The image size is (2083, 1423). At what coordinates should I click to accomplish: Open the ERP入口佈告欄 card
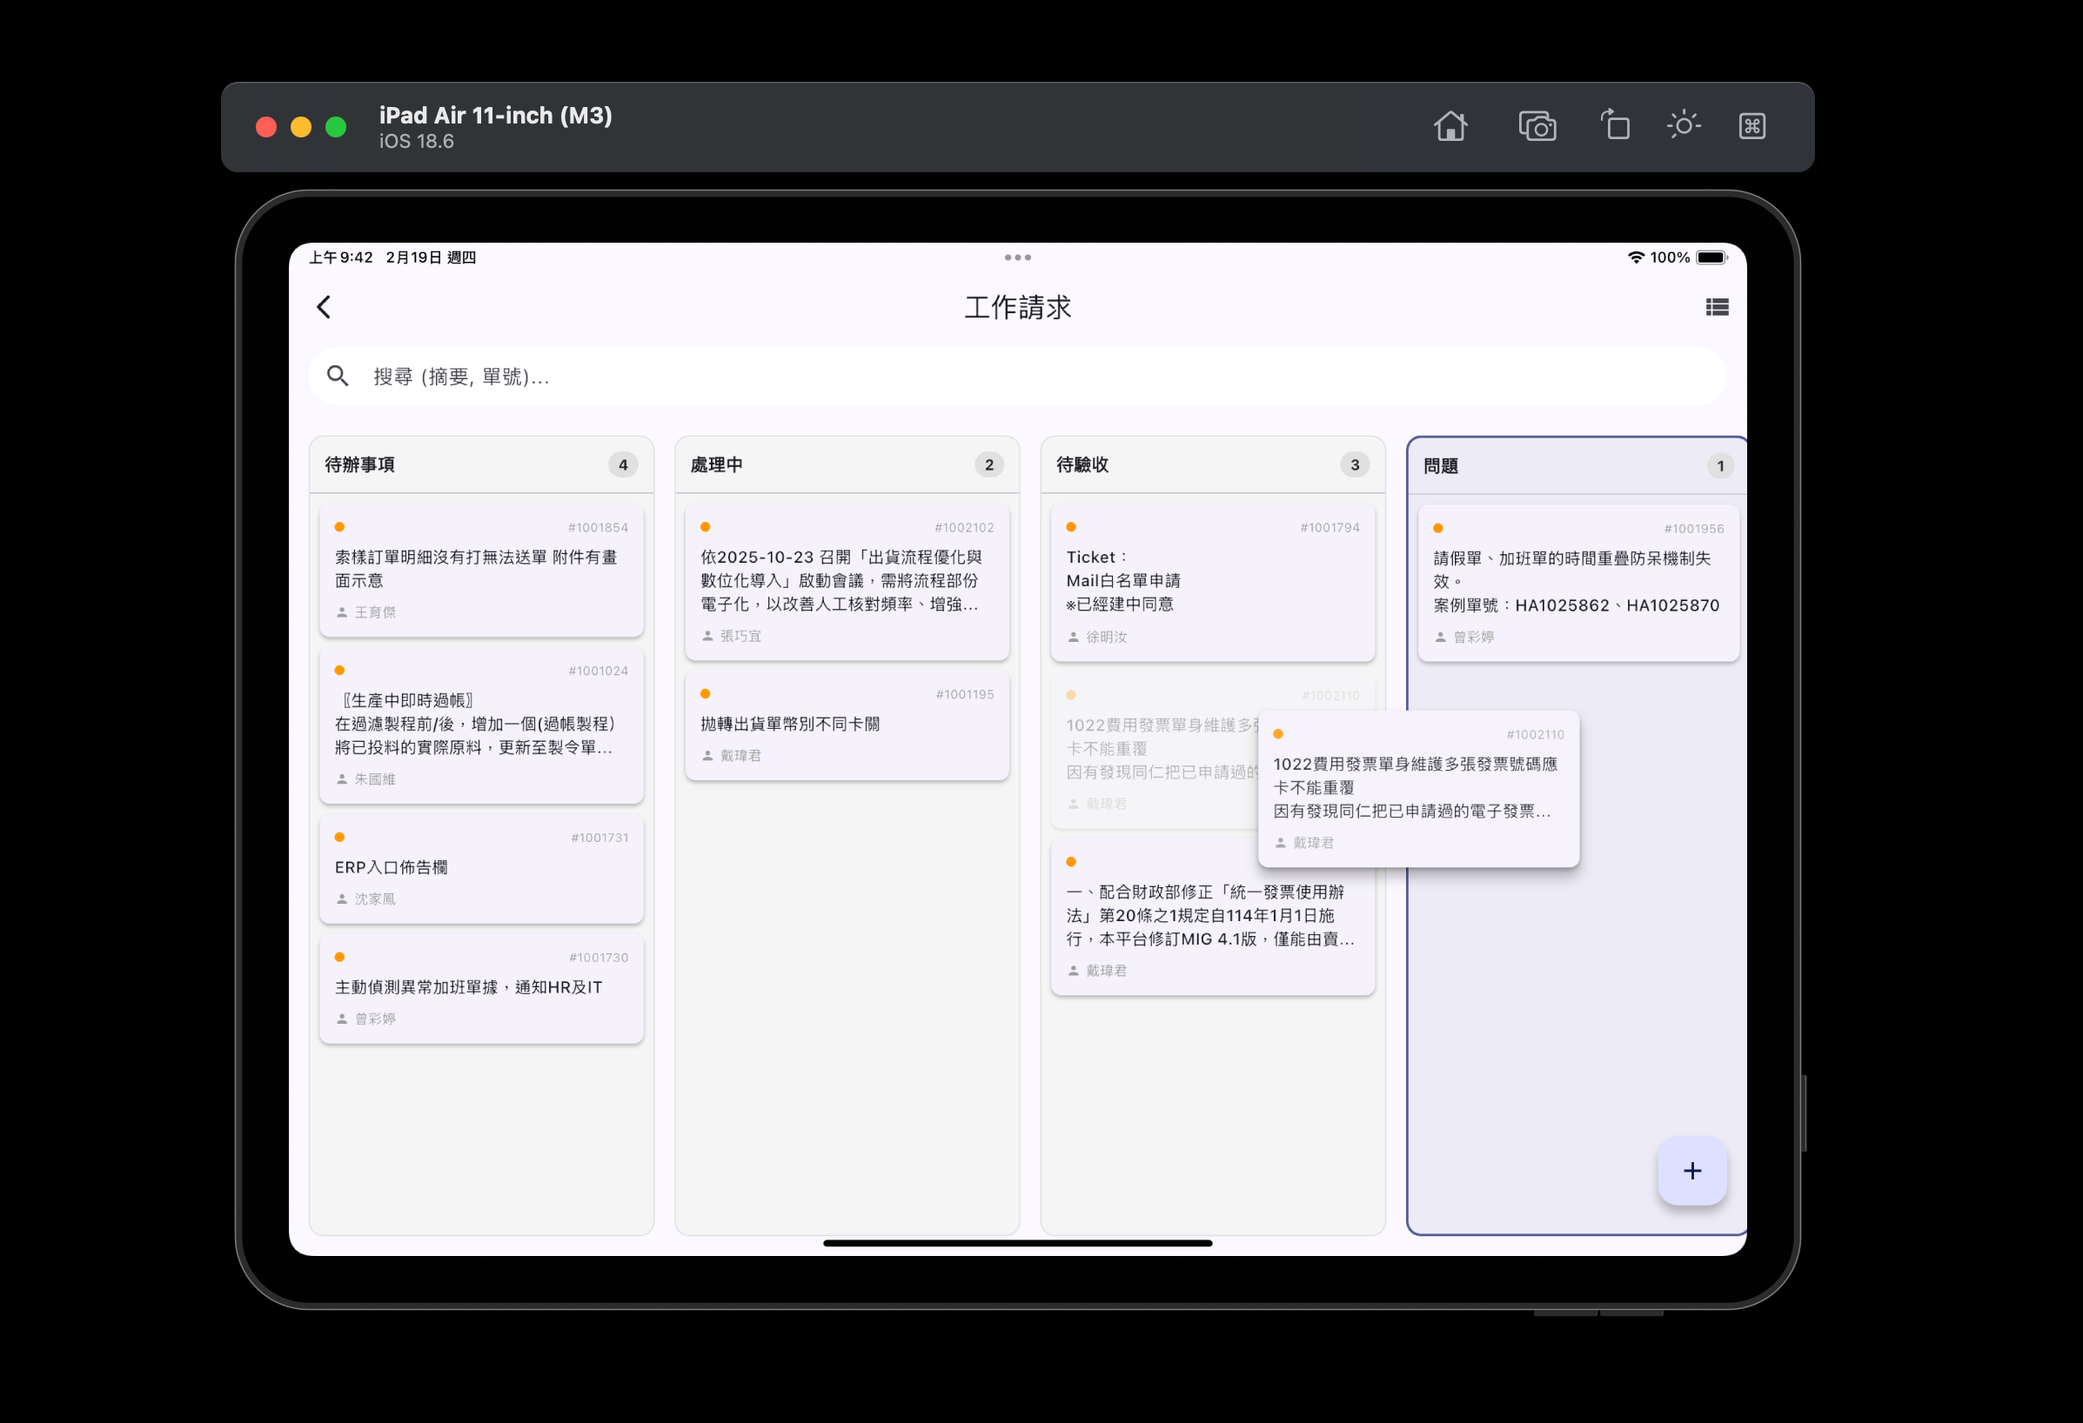point(480,867)
